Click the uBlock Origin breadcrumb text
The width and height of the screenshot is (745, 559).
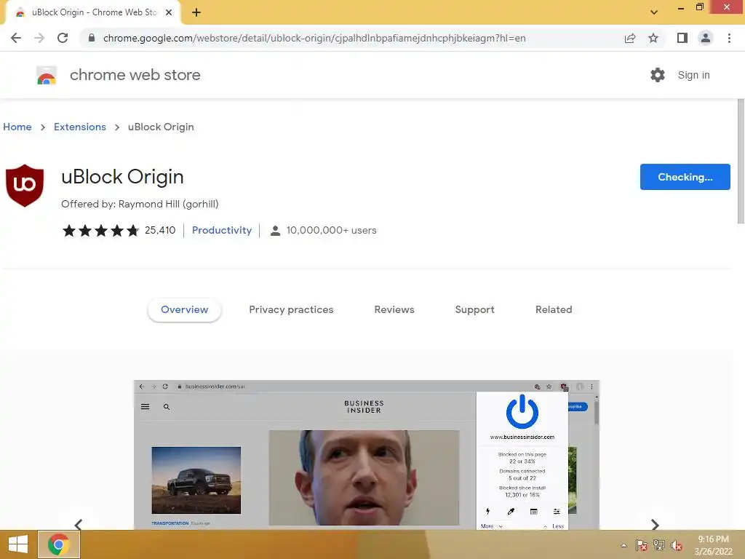click(x=161, y=127)
